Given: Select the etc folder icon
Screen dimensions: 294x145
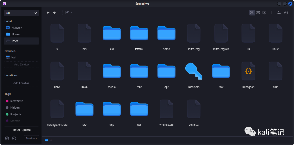Looking at the screenshot, I should (112, 33).
